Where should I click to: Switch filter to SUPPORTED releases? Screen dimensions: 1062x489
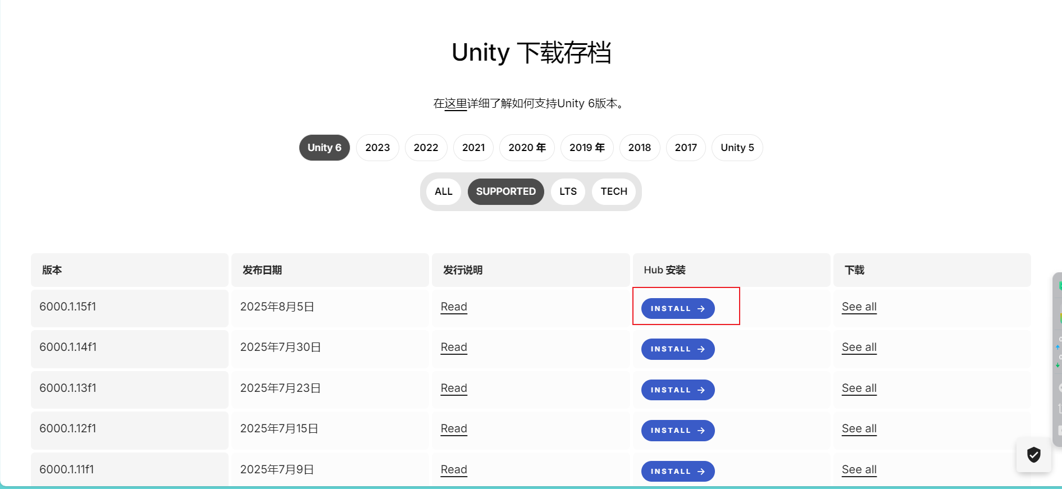pyautogui.click(x=506, y=191)
